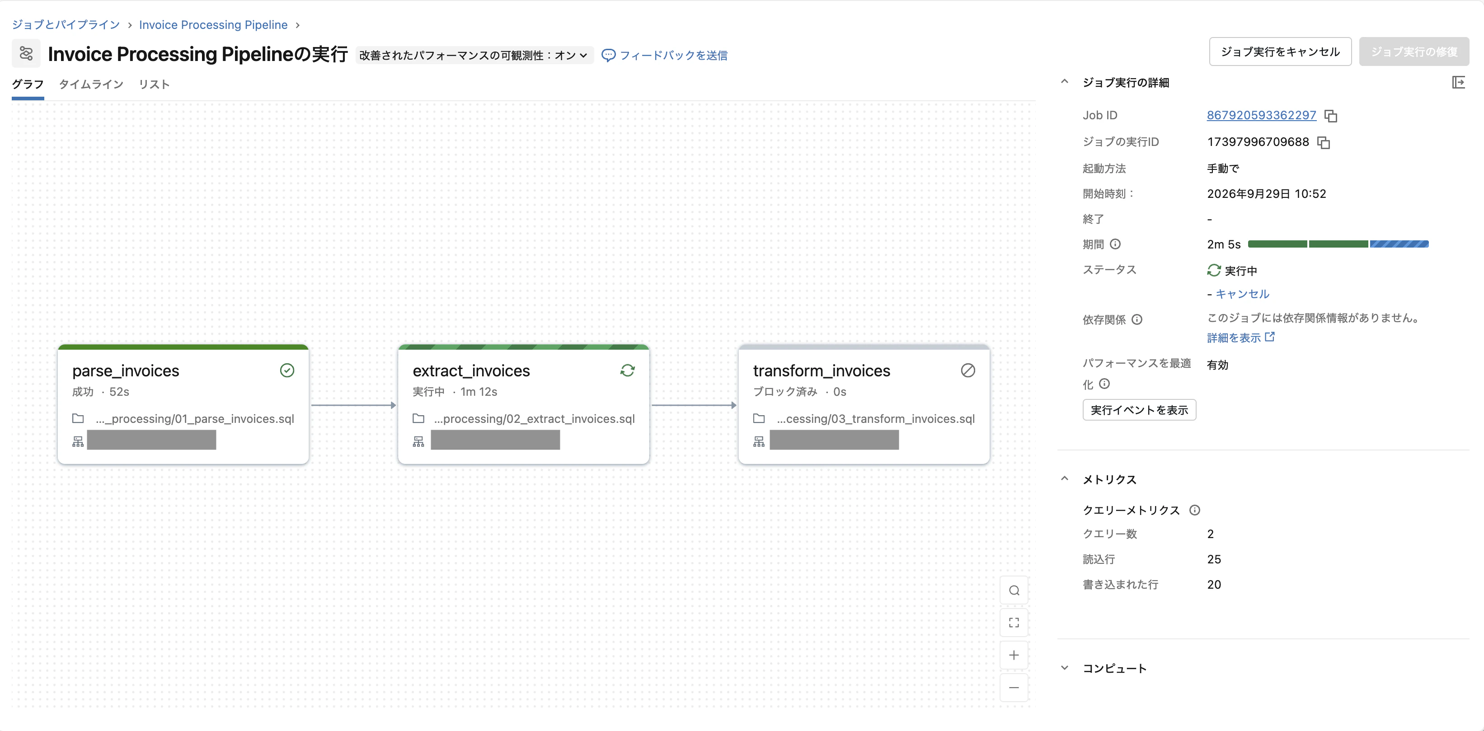The width and height of the screenshot is (1484, 731).
Task: Go to ジョブとパイプライン breadcrumb
Action: point(66,25)
